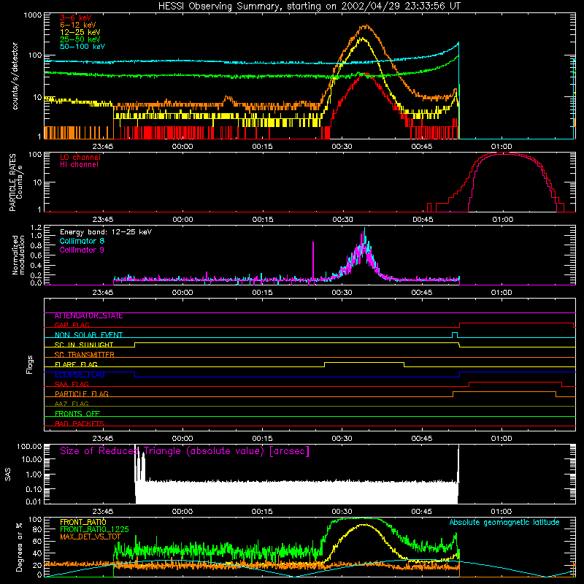Image resolution: width=584 pixels, height=584 pixels.
Task: Select the Collimator 9 legend entry
Action: pyautogui.click(x=82, y=250)
